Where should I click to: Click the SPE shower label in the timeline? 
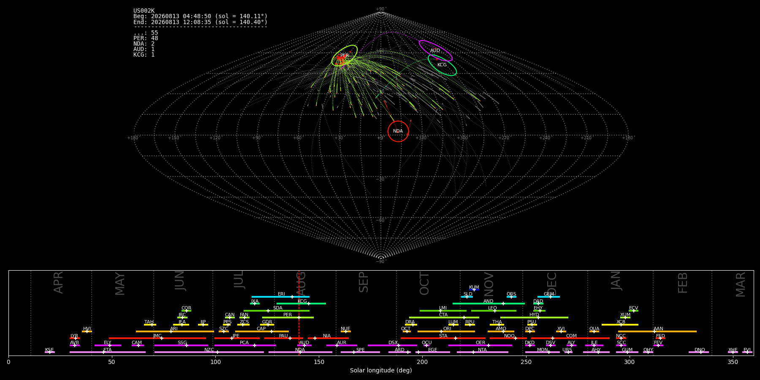tap(360, 350)
